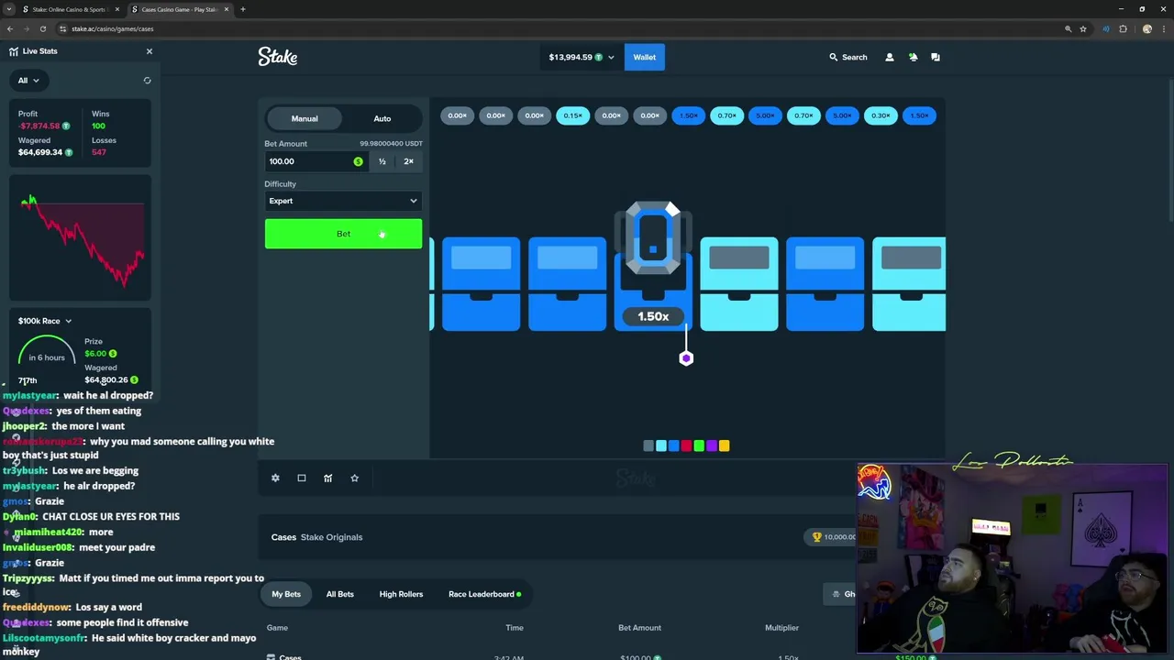Switch to Manual betting mode
The height and width of the screenshot is (660, 1174).
click(x=305, y=118)
